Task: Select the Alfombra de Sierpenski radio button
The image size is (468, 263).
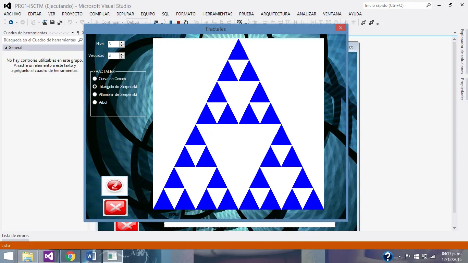Action: click(95, 95)
